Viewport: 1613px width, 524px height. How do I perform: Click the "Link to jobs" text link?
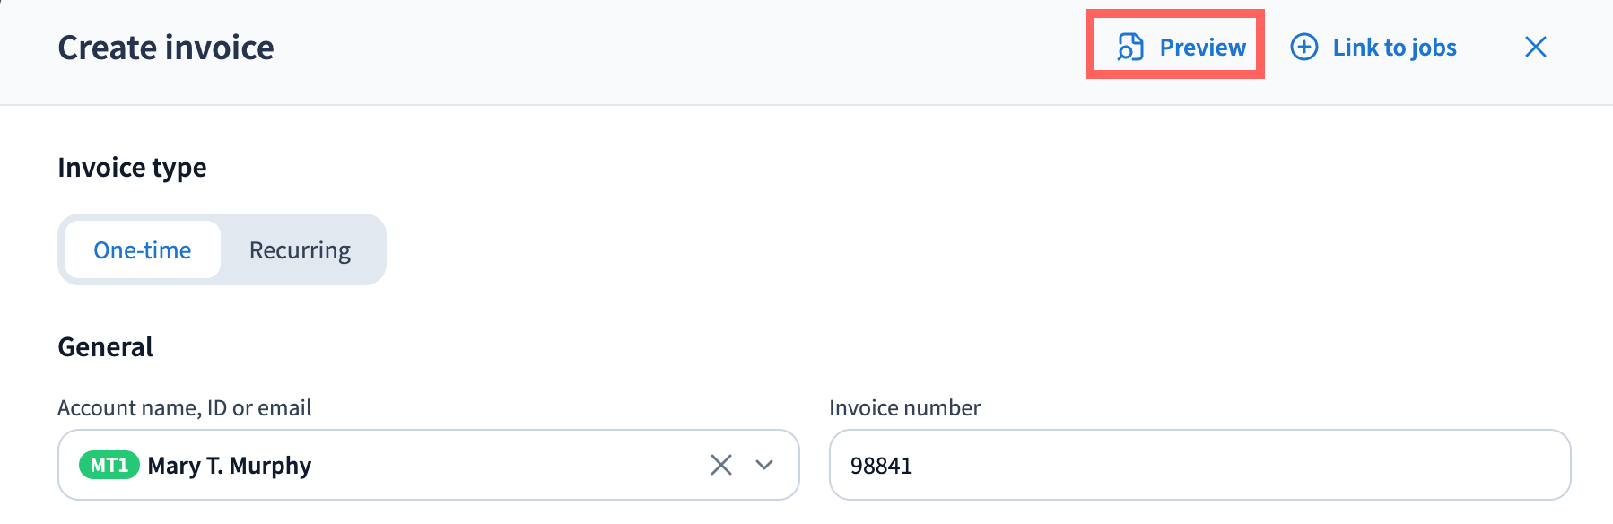[1394, 48]
